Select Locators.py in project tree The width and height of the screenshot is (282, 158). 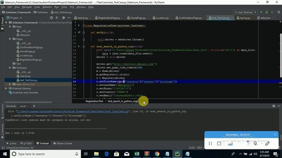(x=26, y=56)
